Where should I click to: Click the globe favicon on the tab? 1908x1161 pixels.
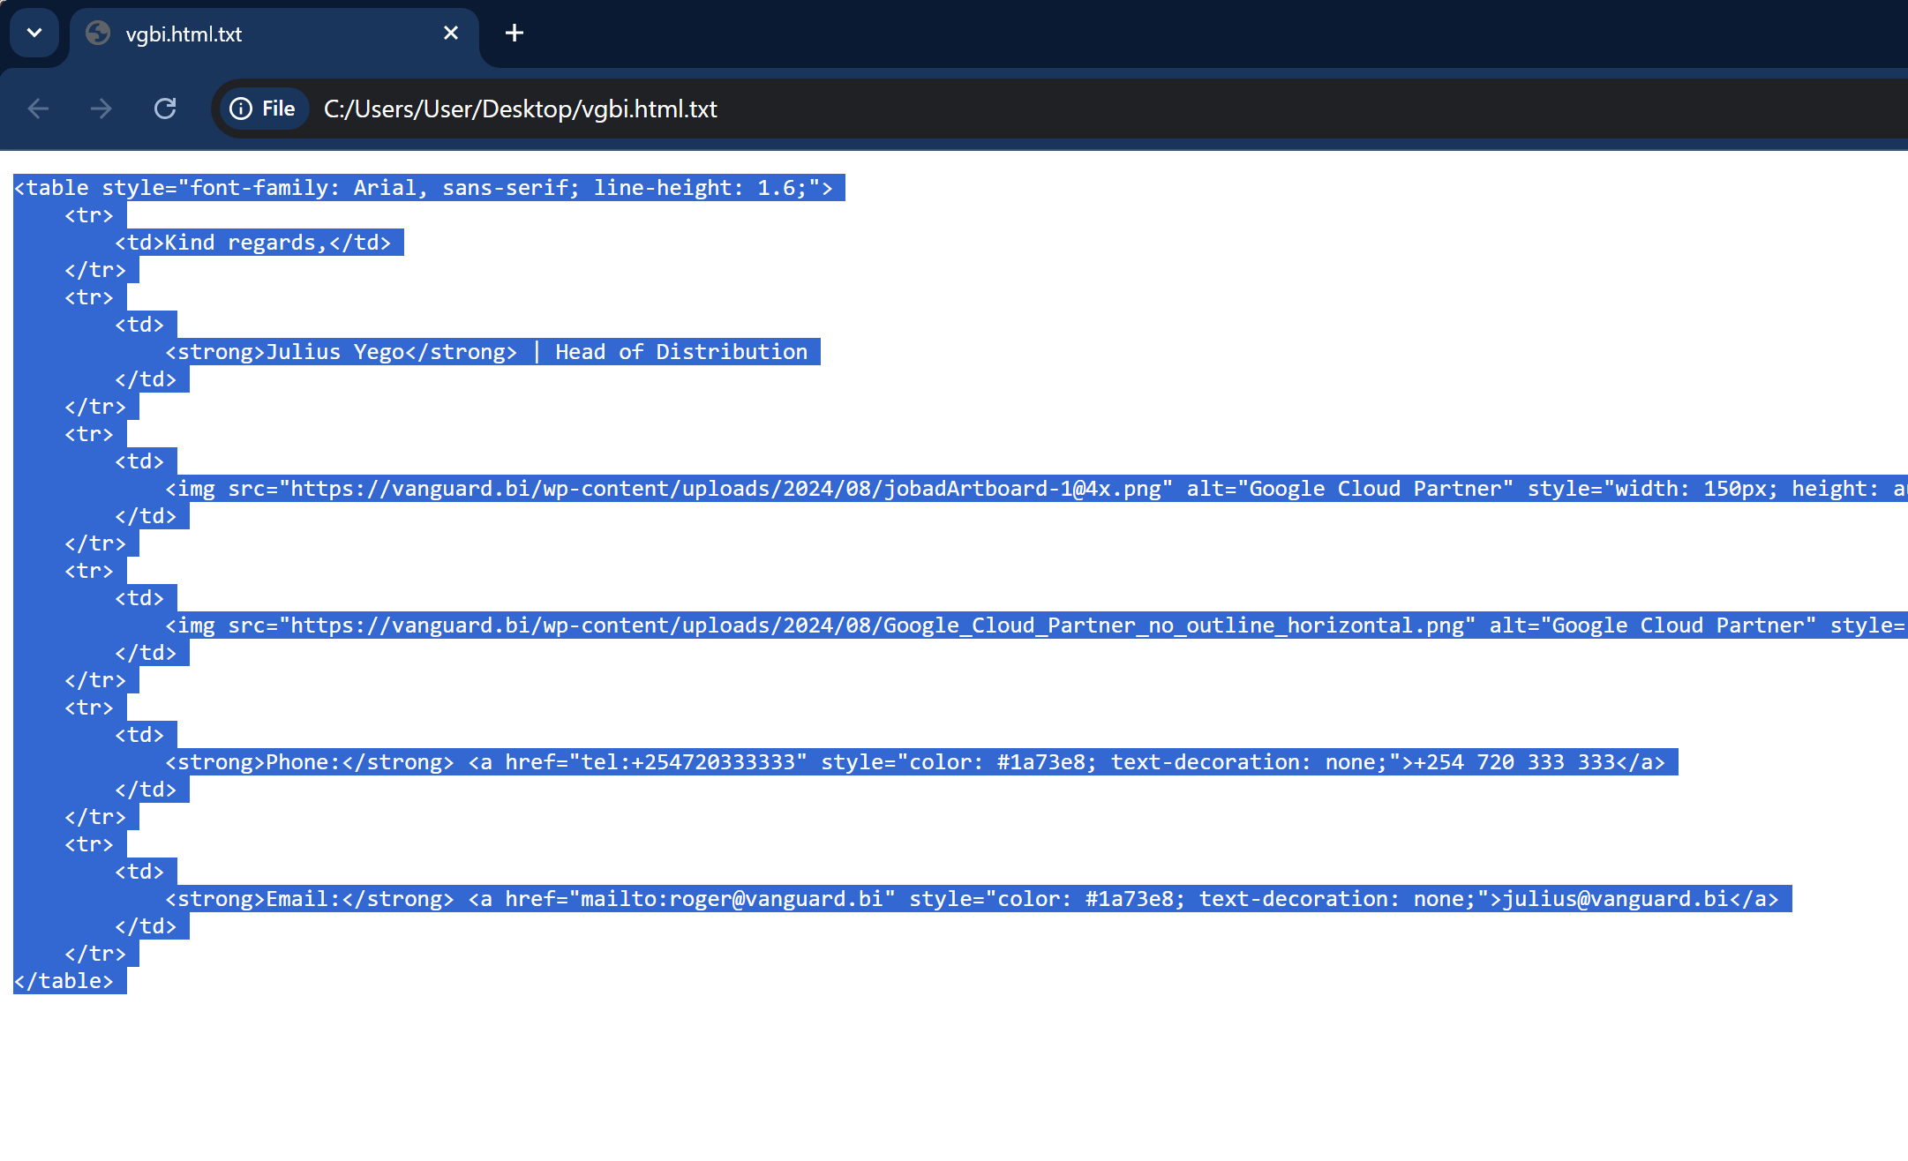click(x=98, y=34)
